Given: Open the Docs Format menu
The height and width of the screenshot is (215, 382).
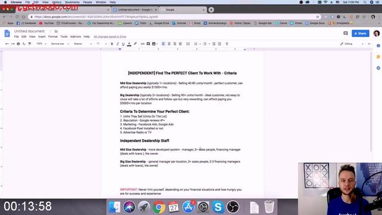Looking at the screenshot, I should tap(53, 36).
